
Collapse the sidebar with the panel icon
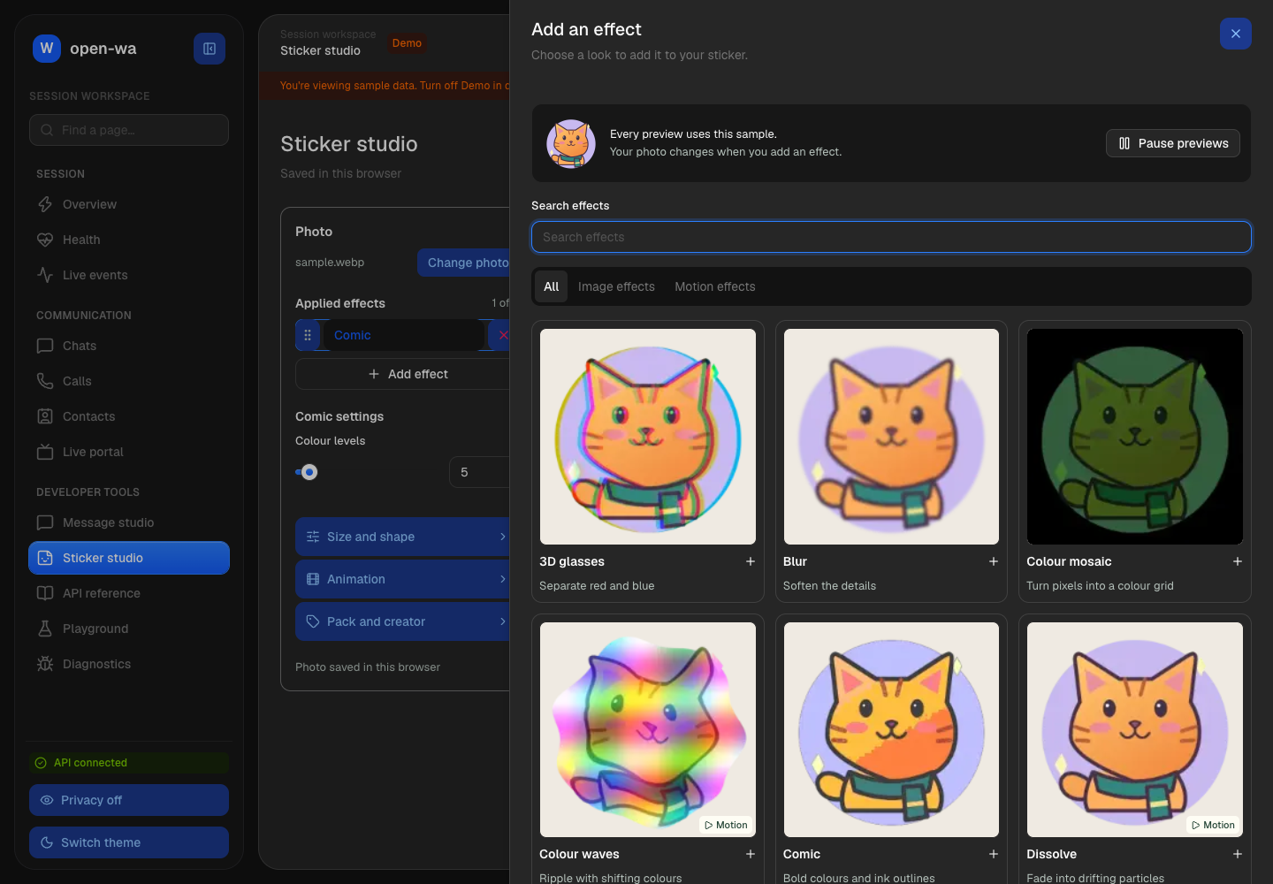[210, 49]
